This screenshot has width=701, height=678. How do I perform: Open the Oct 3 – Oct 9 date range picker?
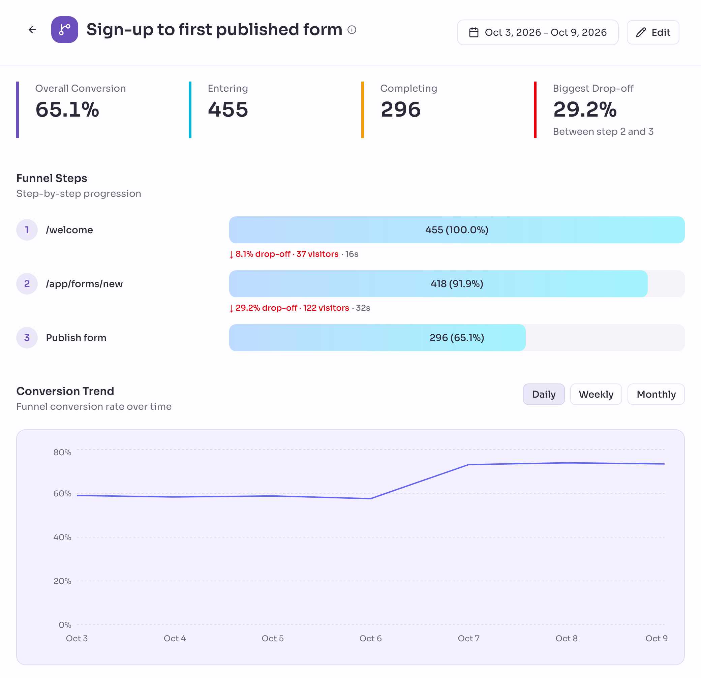coord(538,33)
